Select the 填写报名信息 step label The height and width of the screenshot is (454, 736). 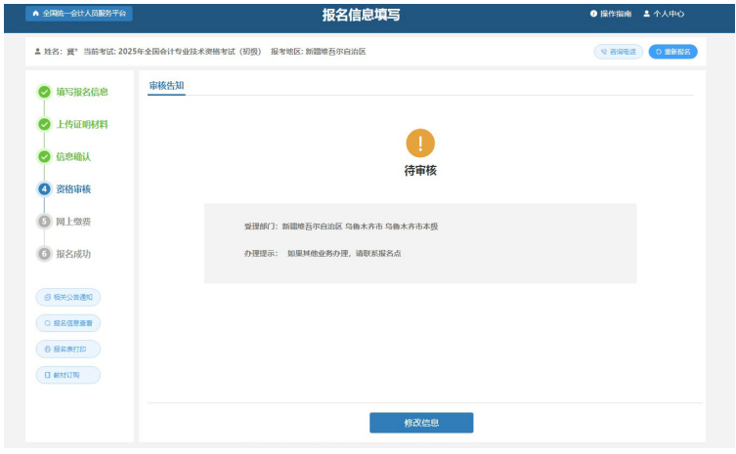82,92
